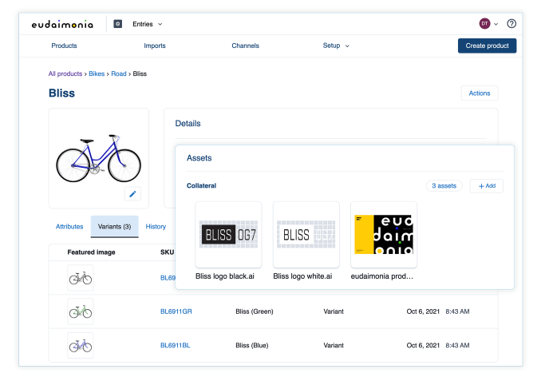Viewport: 541px width, 377px height.
Task: Follow the All products breadcrumb link
Action: [x=65, y=73]
